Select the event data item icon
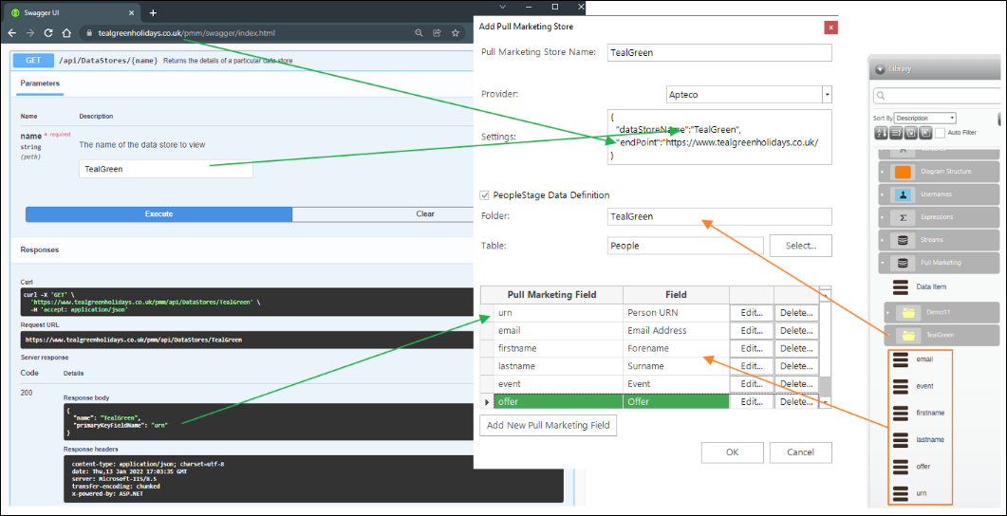This screenshot has width=1007, height=516. (x=901, y=386)
